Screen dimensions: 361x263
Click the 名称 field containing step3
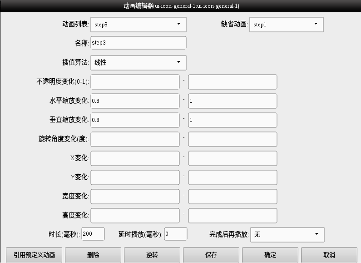[138, 43]
